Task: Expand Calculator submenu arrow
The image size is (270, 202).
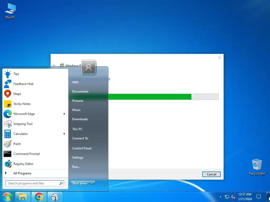Action: (64, 134)
